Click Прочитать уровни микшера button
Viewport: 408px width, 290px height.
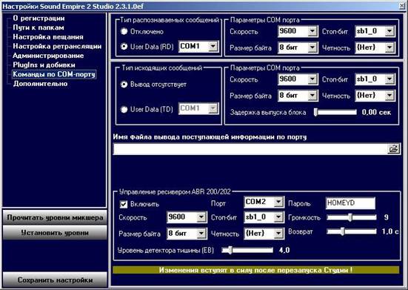tap(55, 217)
